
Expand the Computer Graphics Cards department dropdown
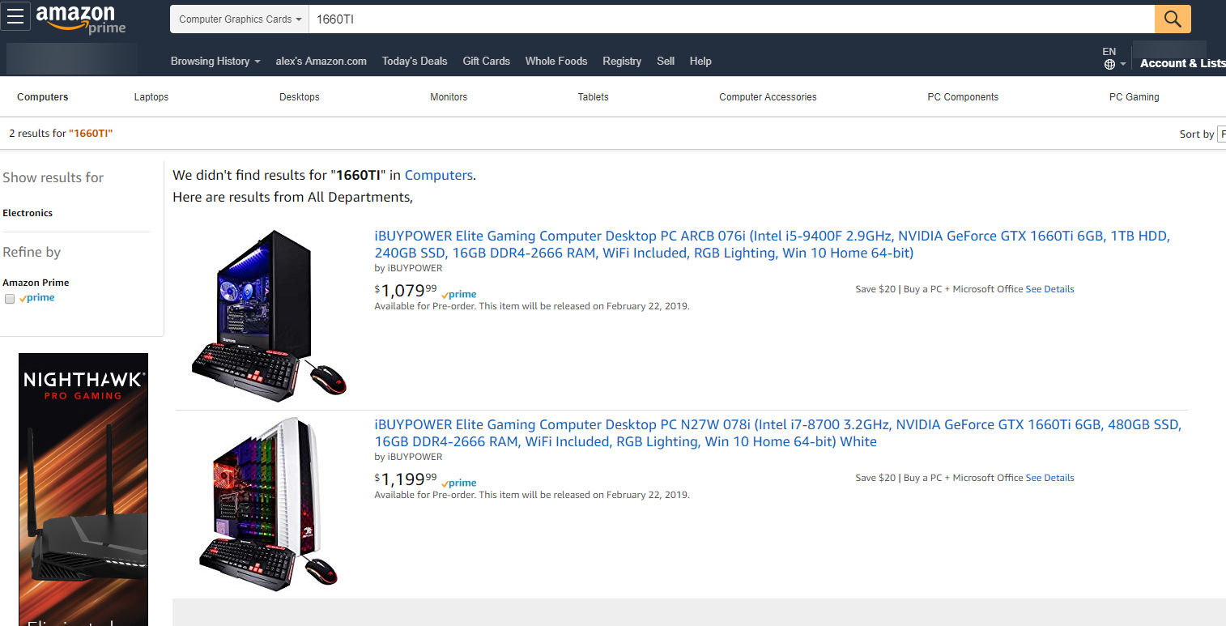240,19
